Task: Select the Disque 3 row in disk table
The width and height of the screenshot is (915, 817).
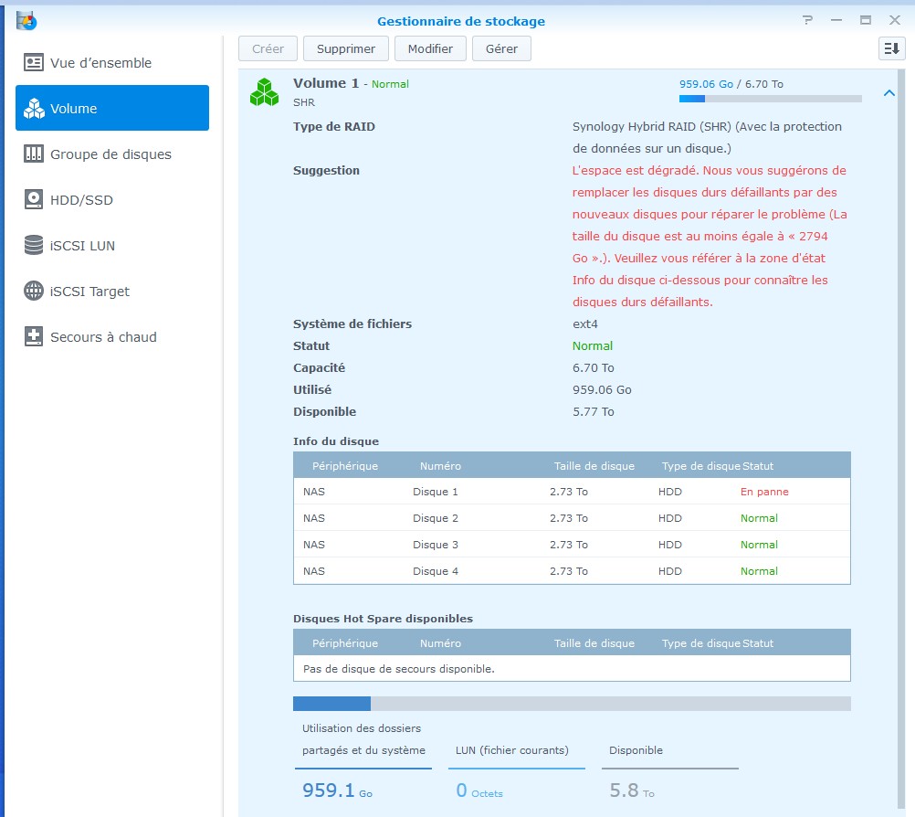Action: coord(572,545)
